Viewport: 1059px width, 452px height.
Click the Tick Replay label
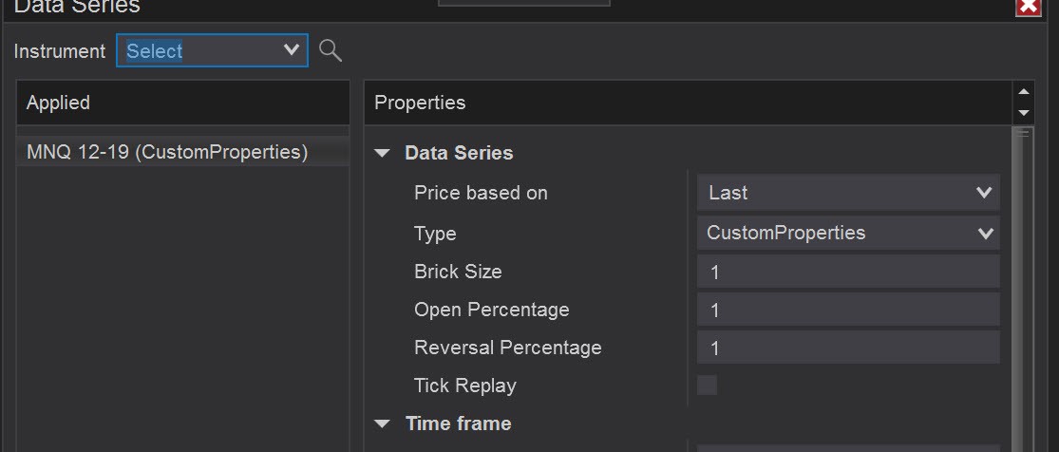[x=465, y=386]
